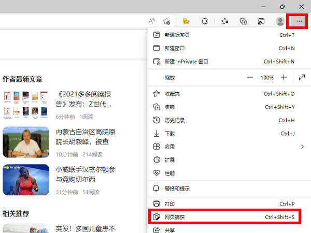
Task: Open 集锦 from the menu
Action: (x=229, y=107)
